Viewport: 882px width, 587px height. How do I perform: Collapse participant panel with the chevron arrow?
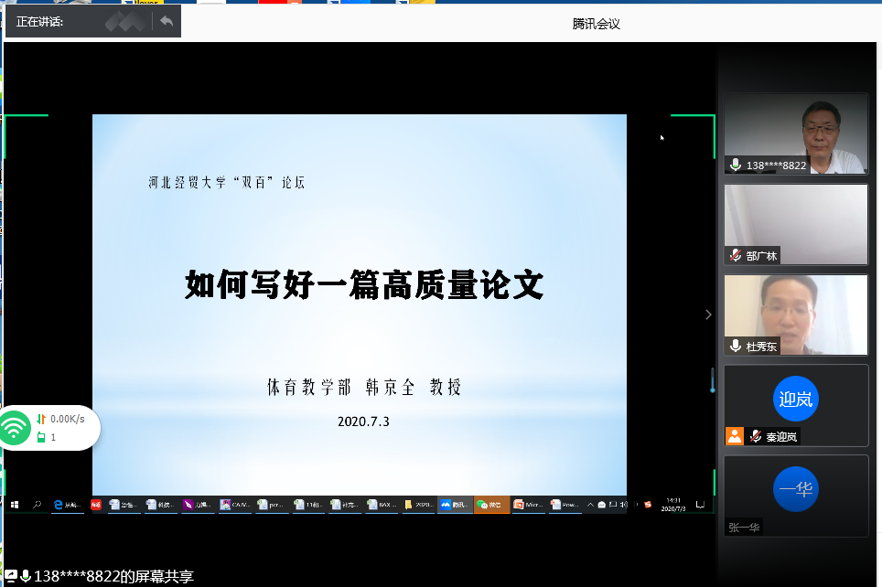[x=707, y=315]
